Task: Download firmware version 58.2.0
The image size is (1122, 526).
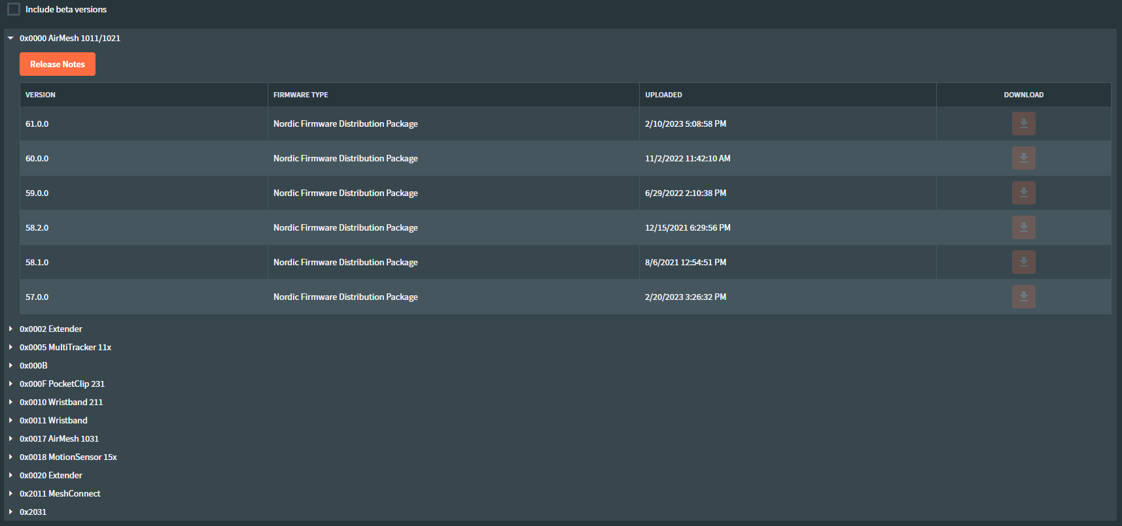Action: (1023, 227)
